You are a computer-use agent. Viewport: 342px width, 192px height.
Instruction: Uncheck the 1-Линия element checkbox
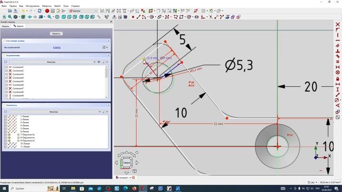[6, 116]
